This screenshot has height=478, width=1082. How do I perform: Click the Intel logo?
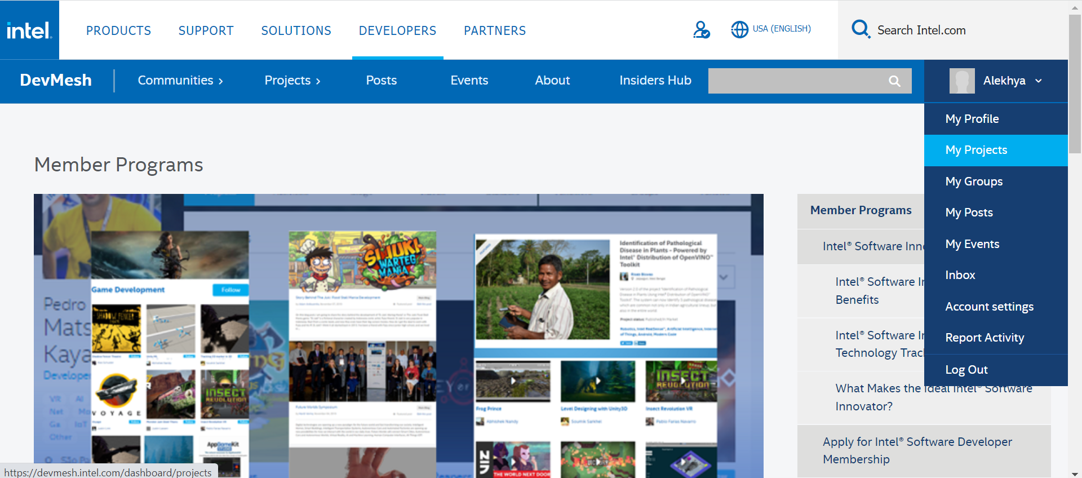(x=29, y=30)
